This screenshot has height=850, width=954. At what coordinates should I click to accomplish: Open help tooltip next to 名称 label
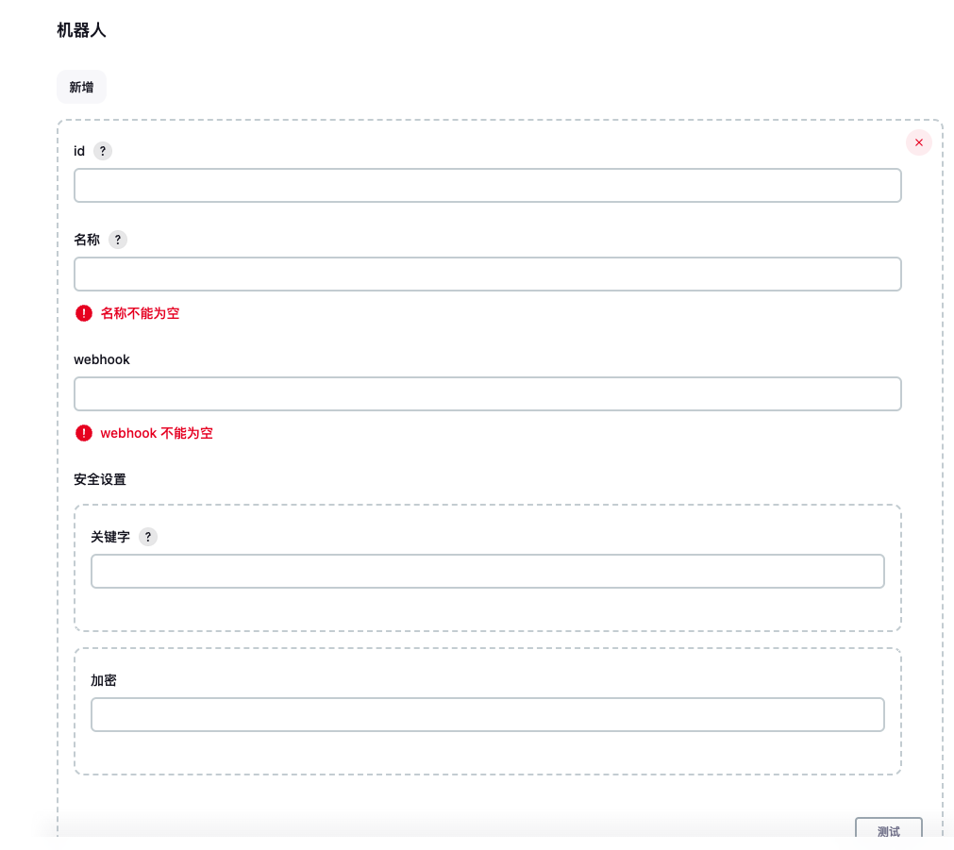pyautogui.click(x=118, y=240)
